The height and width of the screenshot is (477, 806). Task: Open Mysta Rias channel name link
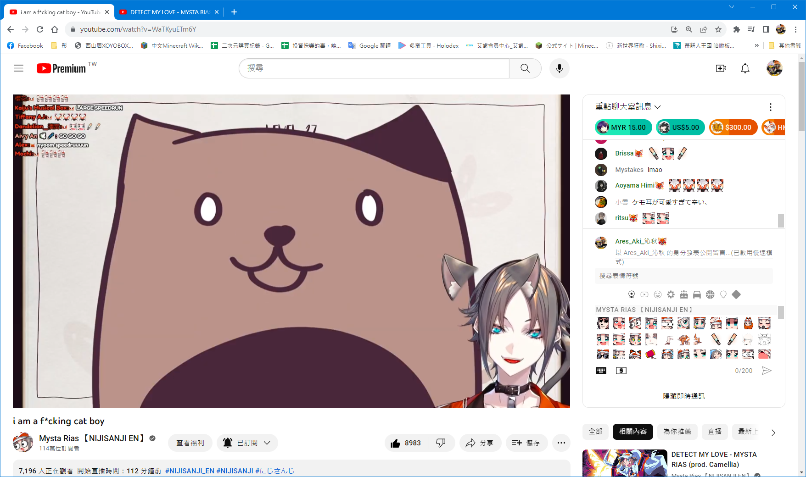(92, 438)
